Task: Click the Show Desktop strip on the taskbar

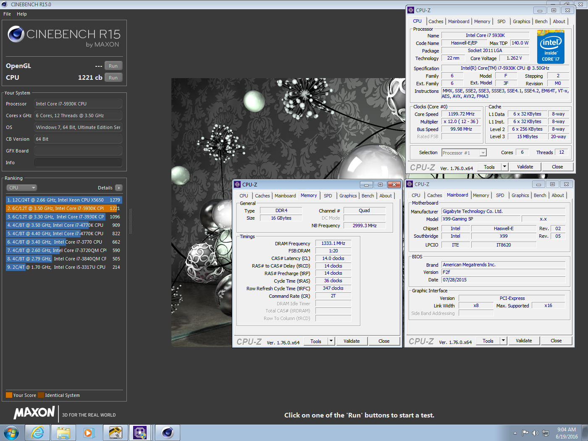Action: 585,433
